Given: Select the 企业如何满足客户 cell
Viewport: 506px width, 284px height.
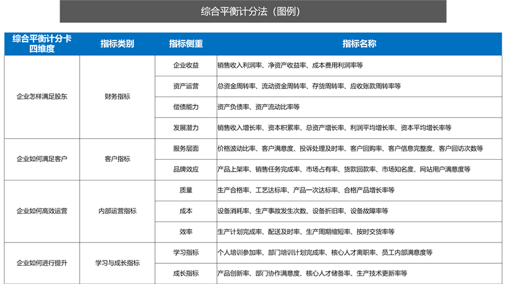Looking at the screenshot, I should pos(42,159).
